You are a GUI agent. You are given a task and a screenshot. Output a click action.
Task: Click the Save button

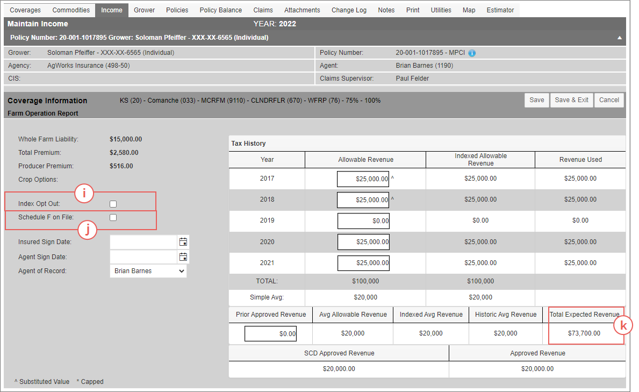click(536, 100)
